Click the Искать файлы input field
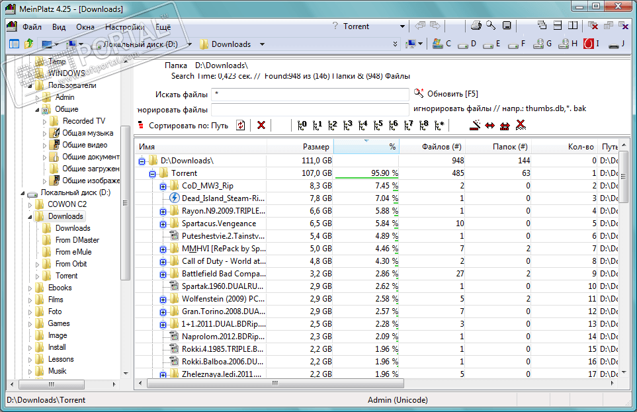Image resolution: width=637 pixels, height=412 pixels. tap(309, 95)
